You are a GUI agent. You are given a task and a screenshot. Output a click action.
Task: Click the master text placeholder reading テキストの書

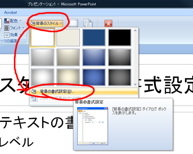click(x=37, y=123)
